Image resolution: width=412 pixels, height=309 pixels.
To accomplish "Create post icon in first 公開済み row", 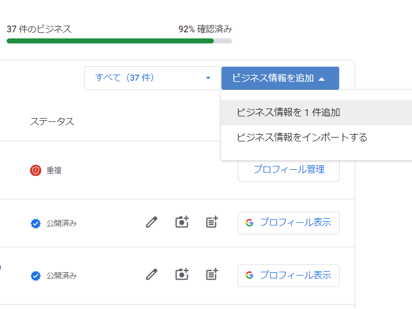I will 212,222.
